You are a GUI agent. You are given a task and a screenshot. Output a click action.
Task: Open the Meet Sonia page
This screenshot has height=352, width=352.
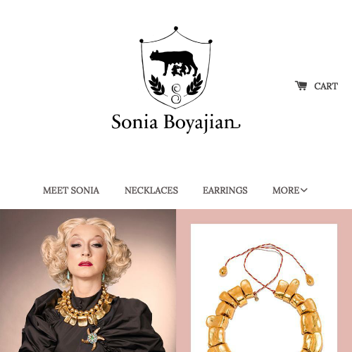71,190
